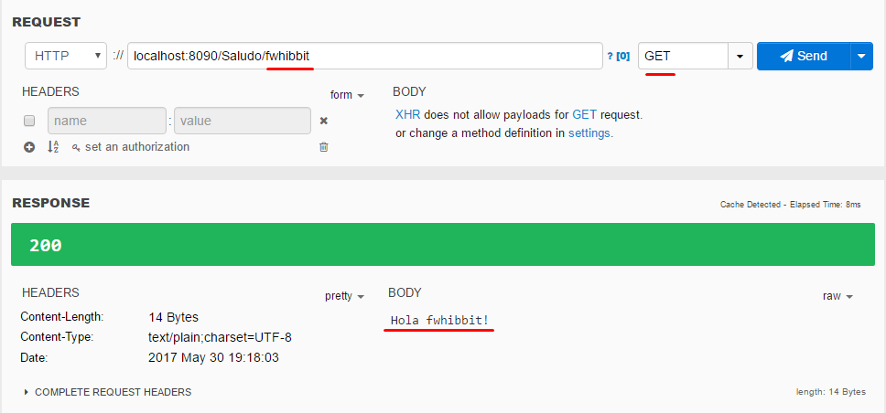Click the header name input field
886x413 pixels.
pos(106,121)
